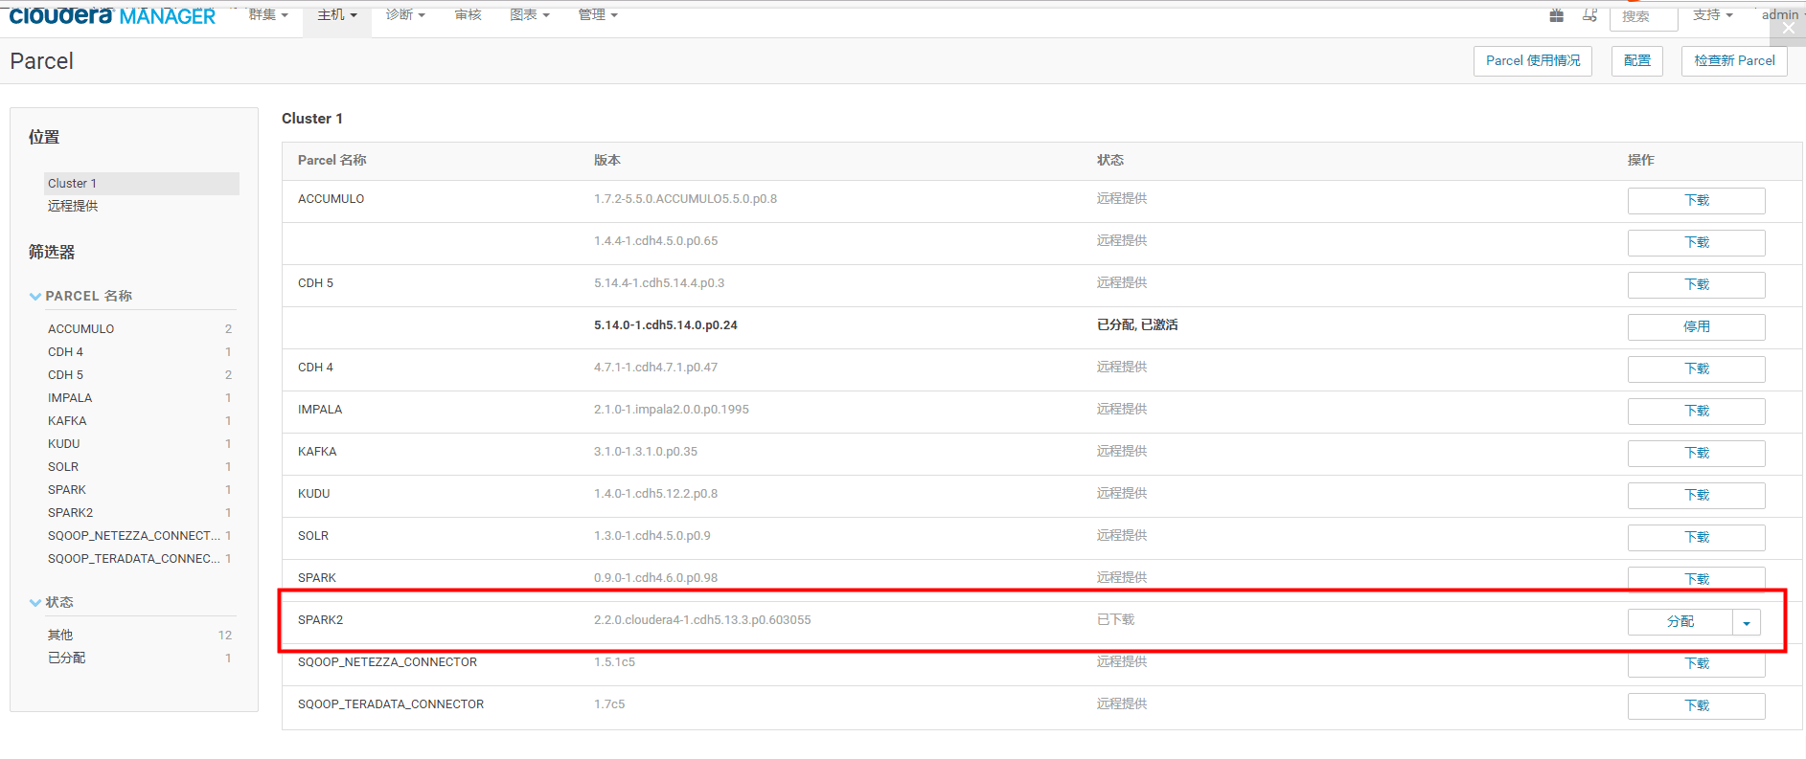This screenshot has height=759, width=1806.
Task: Filter by SPARK2 parcel name
Action: point(71,512)
